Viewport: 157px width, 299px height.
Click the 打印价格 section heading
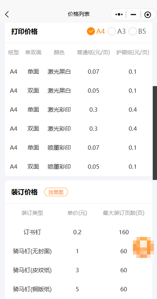tap(24, 31)
